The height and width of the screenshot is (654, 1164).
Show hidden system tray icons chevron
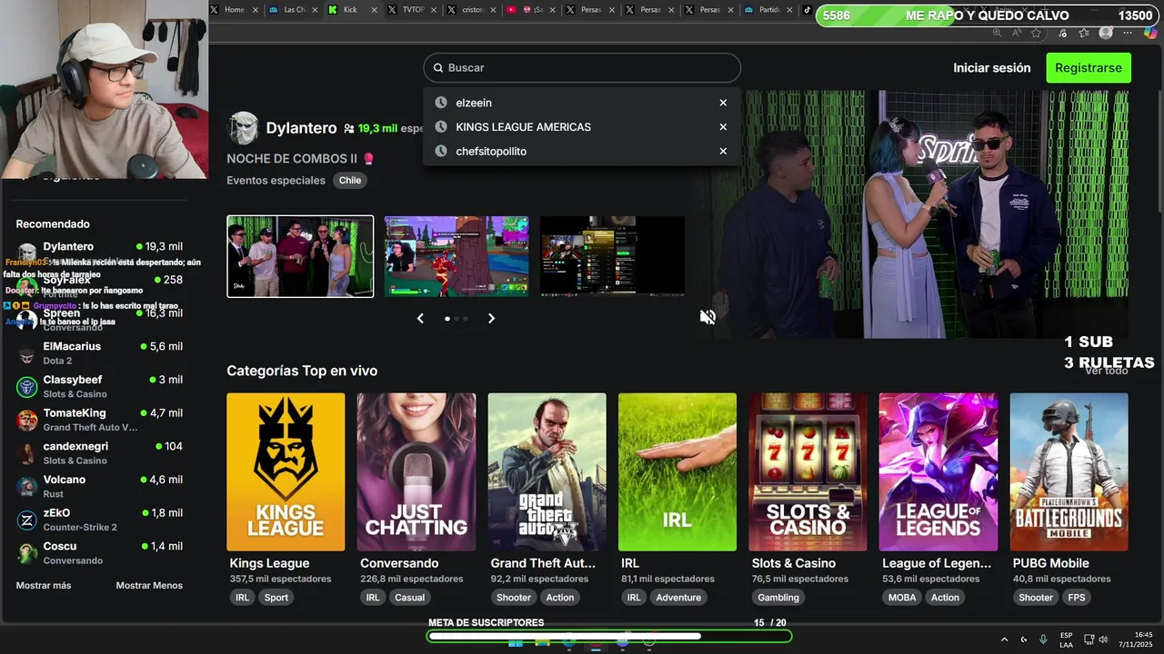pyautogui.click(x=1004, y=639)
